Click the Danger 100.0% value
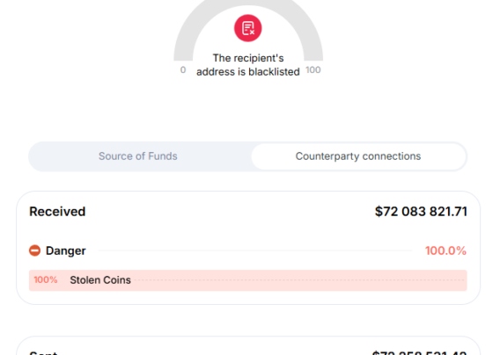 [x=445, y=250]
